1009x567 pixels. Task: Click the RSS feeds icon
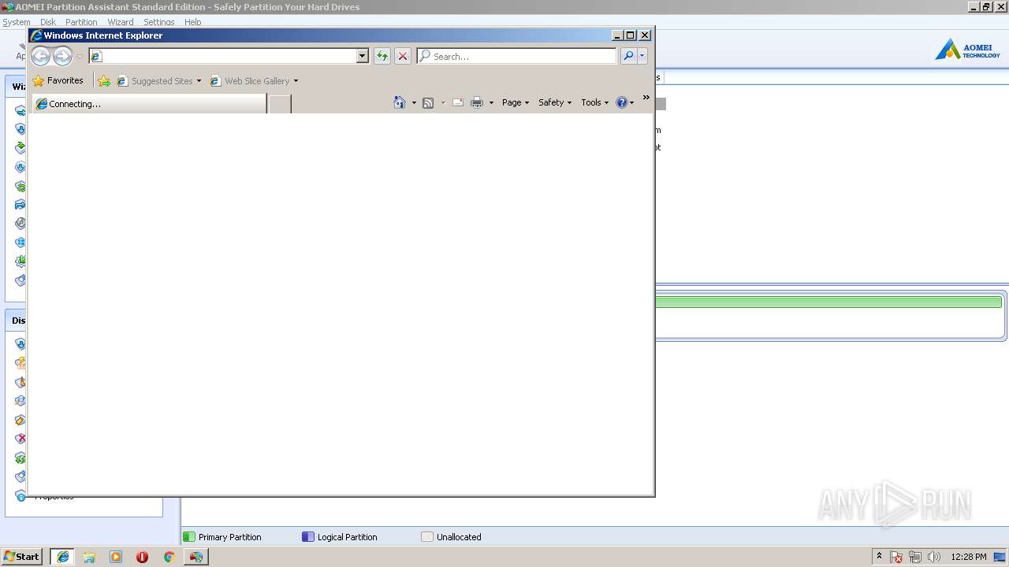pyautogui.click(x=428, y=102)
